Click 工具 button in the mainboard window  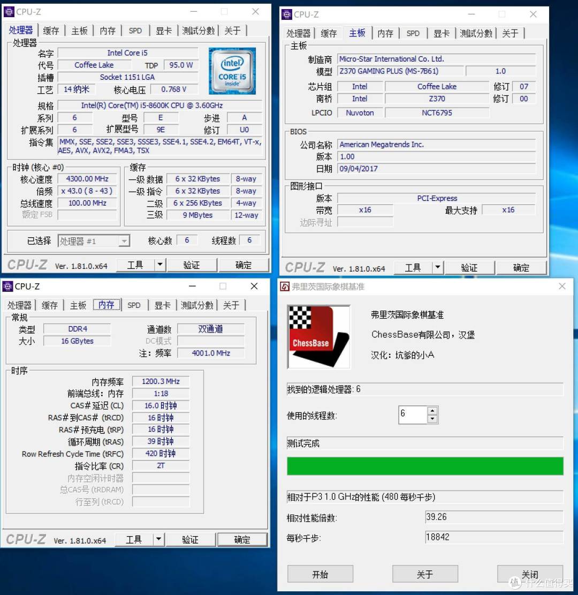pos(413,268)
